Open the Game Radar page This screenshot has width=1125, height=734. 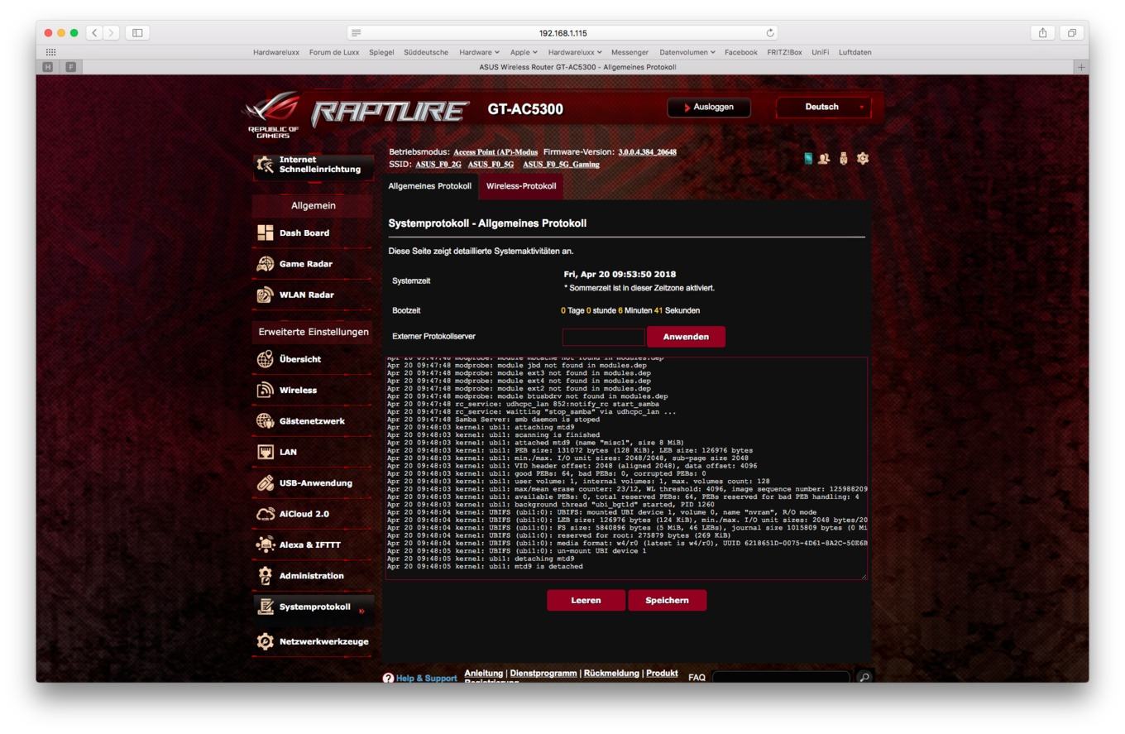(x=313, y=264)
